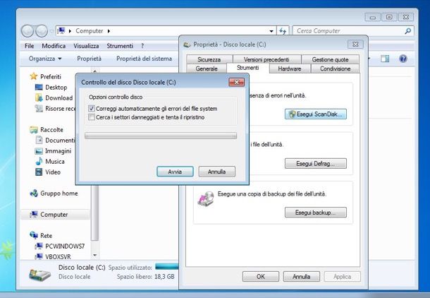Open the help question mark icon
Viewport: 430px width, 298px height.
(x=403, y=59)
